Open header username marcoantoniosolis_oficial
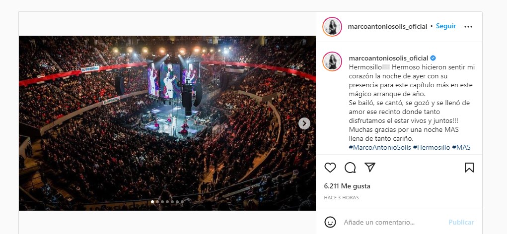Screen dimensions: 507x234 tap(387, 26)
